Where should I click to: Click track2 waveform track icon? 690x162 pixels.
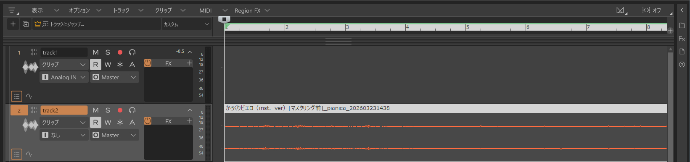[30, 125]
